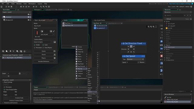
Task: Create a new instance layer using the layer toolbar
Action: pyautogui.click(x=7, y=51)
